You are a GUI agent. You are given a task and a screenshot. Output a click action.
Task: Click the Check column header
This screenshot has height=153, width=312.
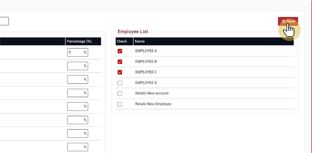pos(122,41)
